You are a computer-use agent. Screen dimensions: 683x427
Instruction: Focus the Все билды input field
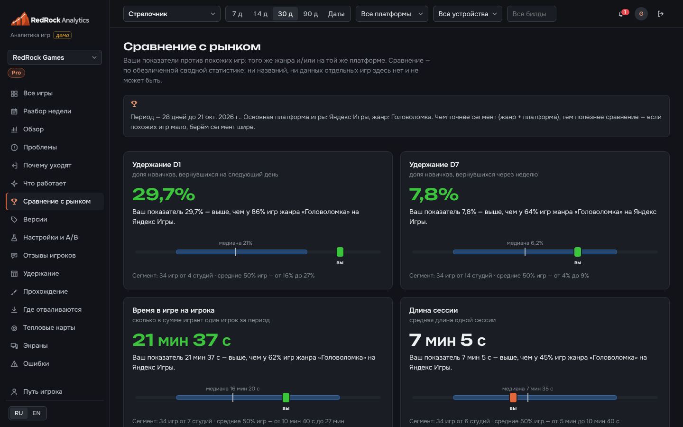coord(532,14)
